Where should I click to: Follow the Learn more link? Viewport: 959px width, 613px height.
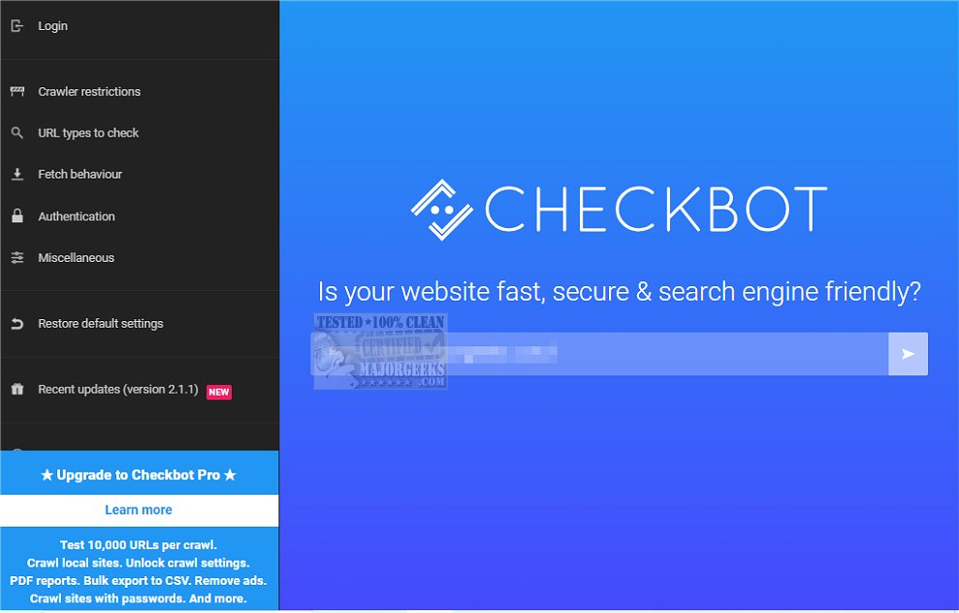(x=139, y=509)
